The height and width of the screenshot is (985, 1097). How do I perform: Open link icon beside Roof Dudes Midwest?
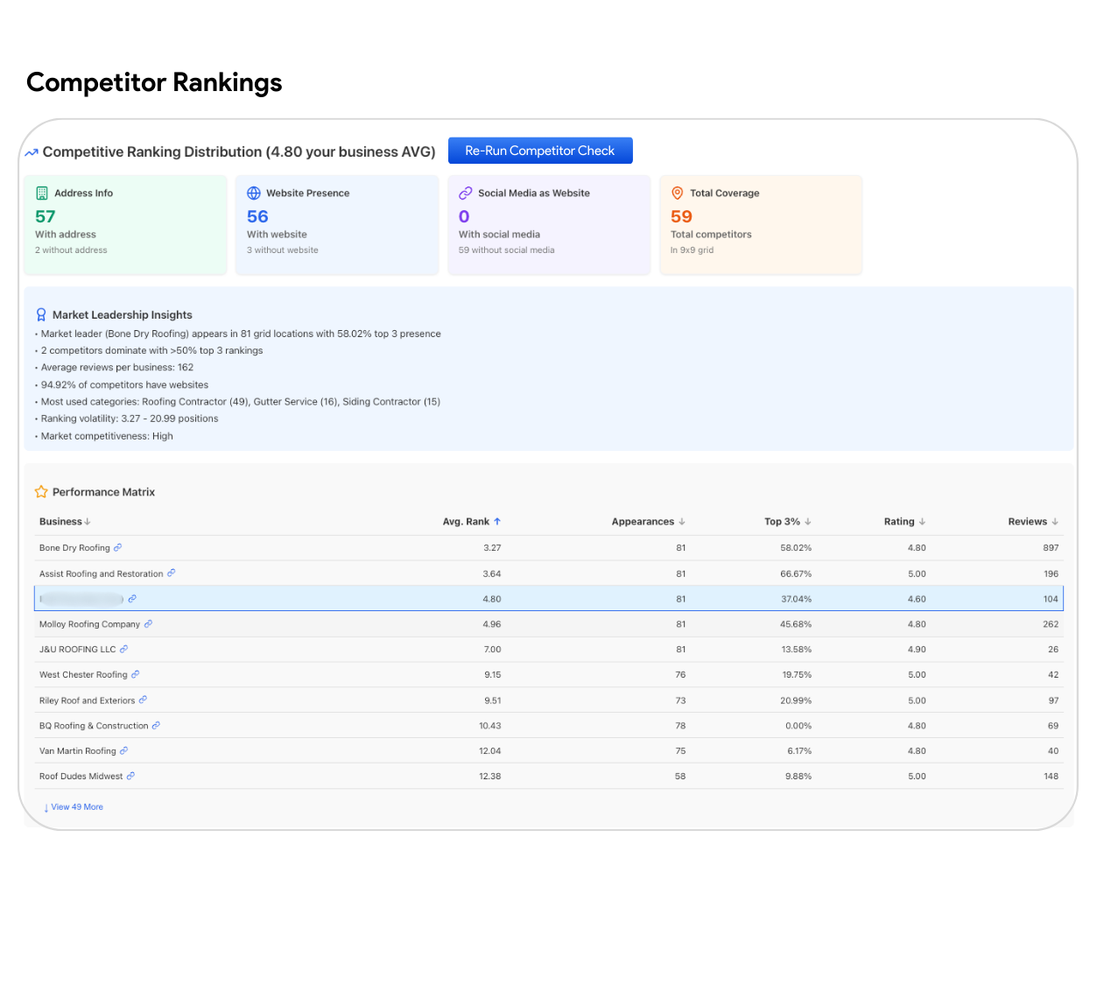131,777
